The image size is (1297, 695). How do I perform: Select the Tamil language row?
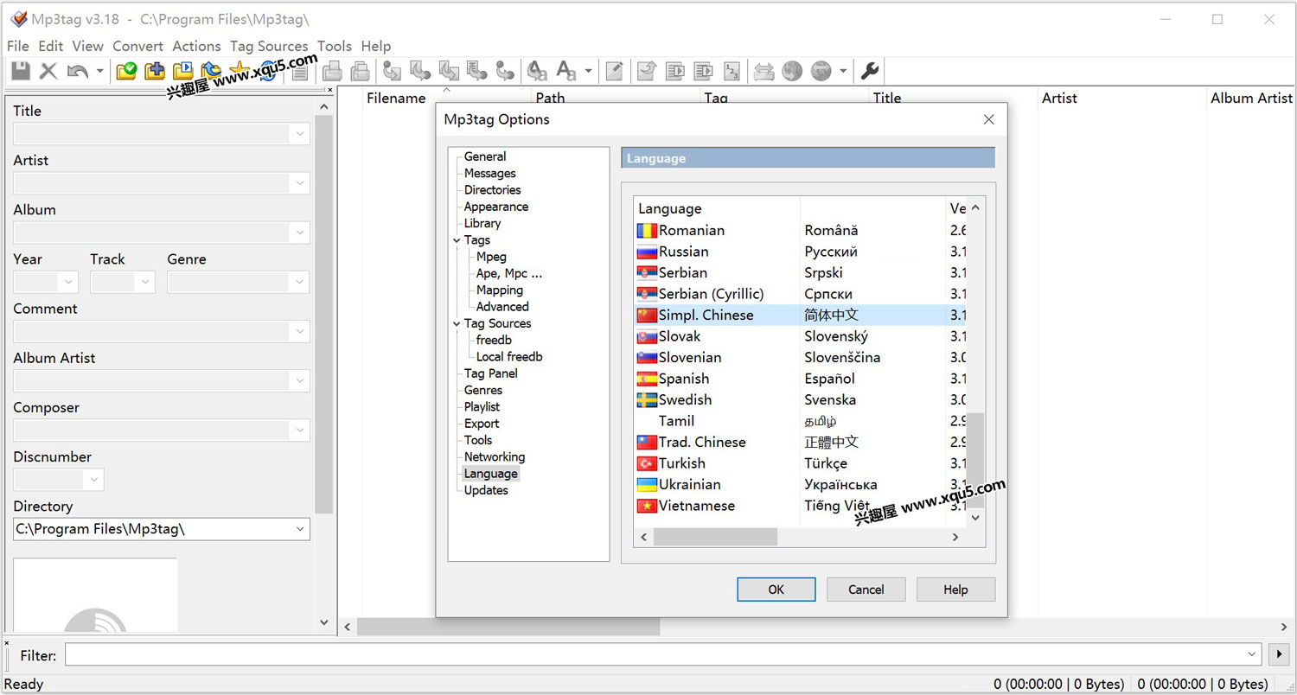[x=801, y=421]
